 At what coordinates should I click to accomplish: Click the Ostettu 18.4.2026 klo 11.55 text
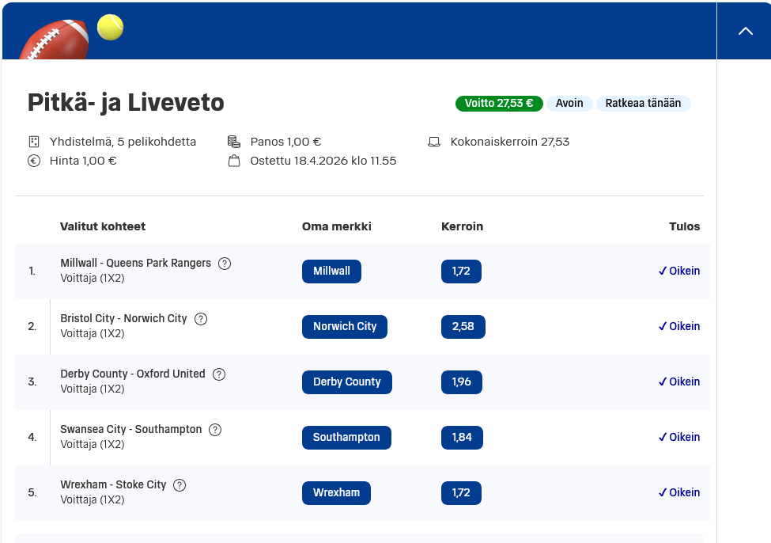pyautogui.click(x=323, y=161)
